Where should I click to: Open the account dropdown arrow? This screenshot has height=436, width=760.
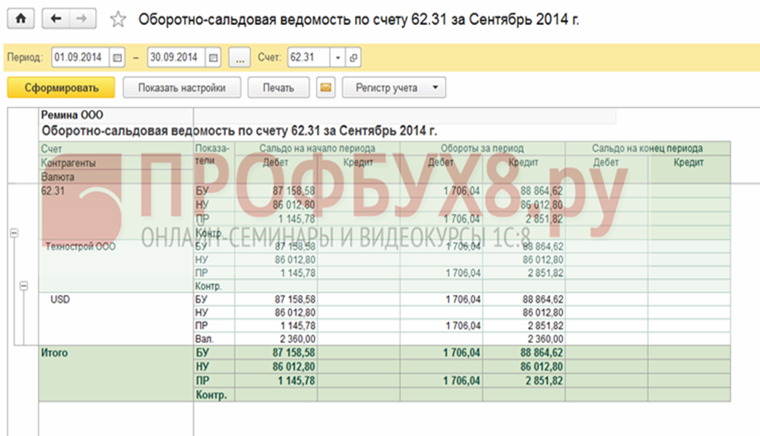point(338,58)
